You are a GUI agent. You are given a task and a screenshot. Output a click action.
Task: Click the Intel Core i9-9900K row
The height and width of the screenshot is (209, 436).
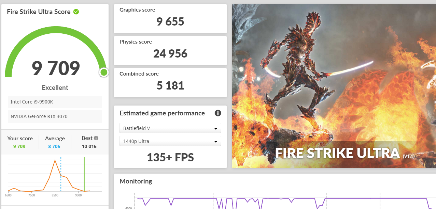55,102
